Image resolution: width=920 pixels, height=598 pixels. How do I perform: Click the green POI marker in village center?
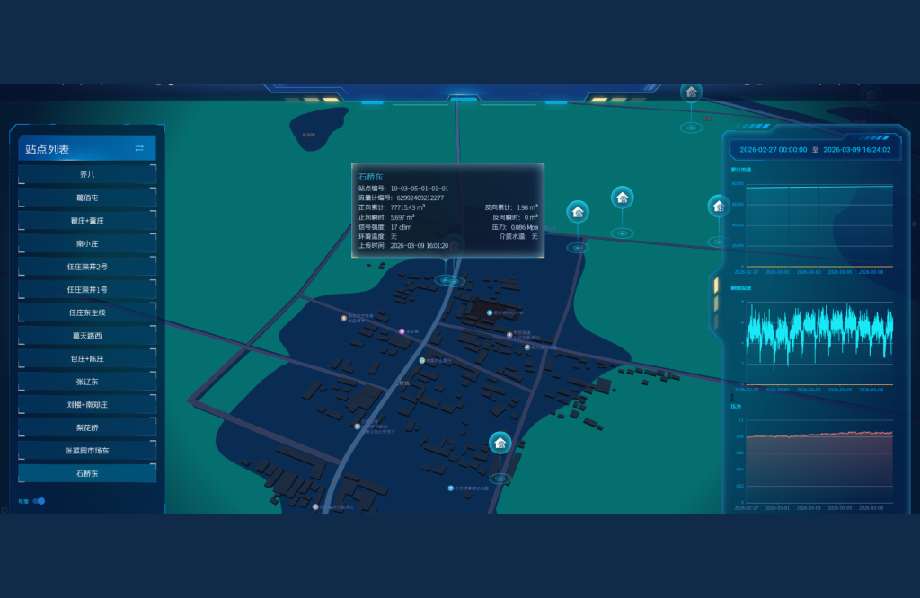click(x=421, y=360)
